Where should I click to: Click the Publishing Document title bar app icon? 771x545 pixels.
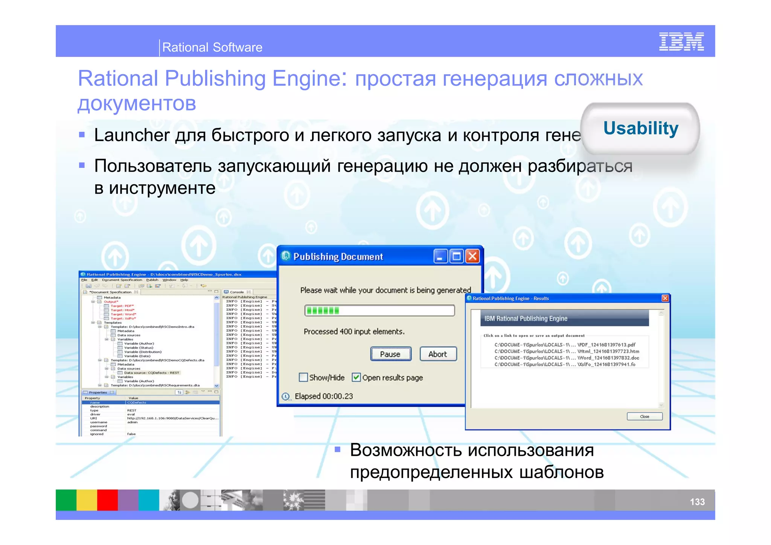point(286,256)
